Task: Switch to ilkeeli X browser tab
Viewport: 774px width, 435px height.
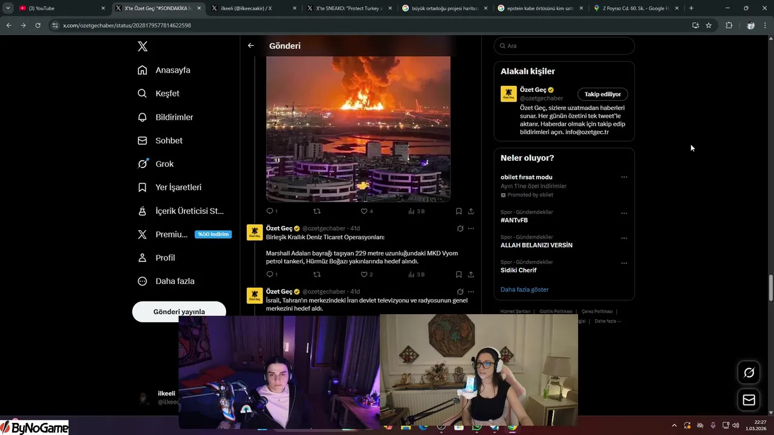Action: [x=254, y=8]
